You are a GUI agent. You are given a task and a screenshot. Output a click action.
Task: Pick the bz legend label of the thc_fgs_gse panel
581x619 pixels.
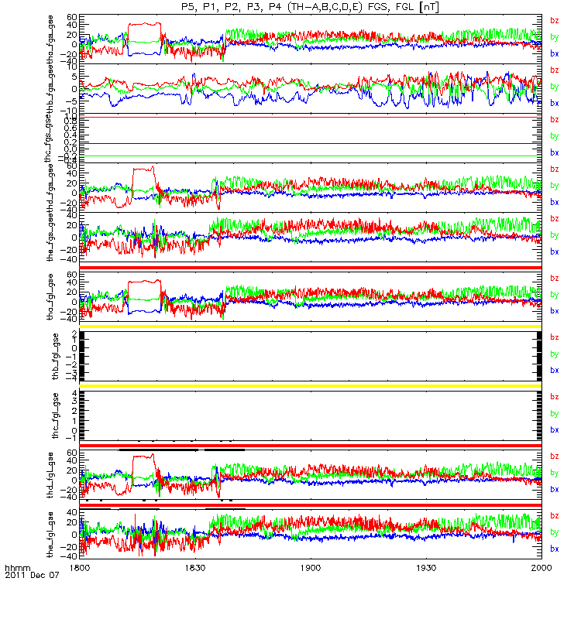tap(554, 120)
